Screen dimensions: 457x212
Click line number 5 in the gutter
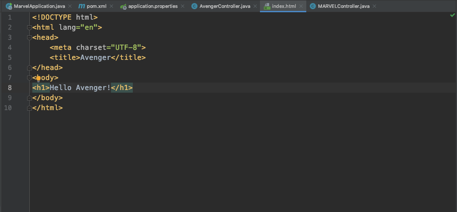(x=10, y=57)
